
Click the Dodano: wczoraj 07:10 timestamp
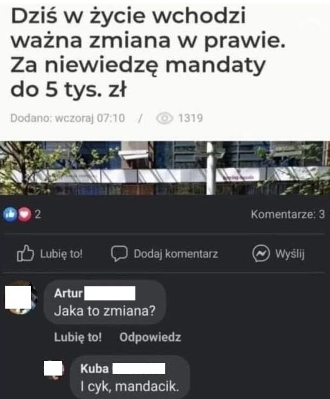(x=67, y=119)
